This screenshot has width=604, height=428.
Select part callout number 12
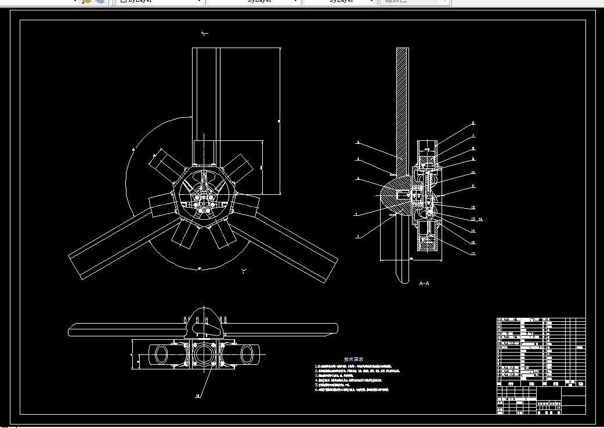tap(473, 208)
